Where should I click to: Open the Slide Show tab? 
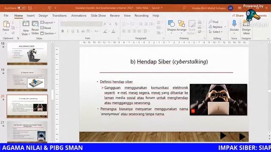(x=98, y=16)
